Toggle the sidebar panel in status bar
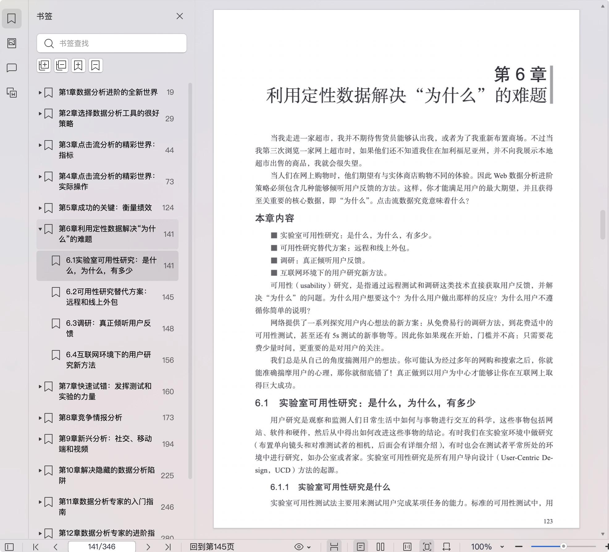 (x=9, y=547)
